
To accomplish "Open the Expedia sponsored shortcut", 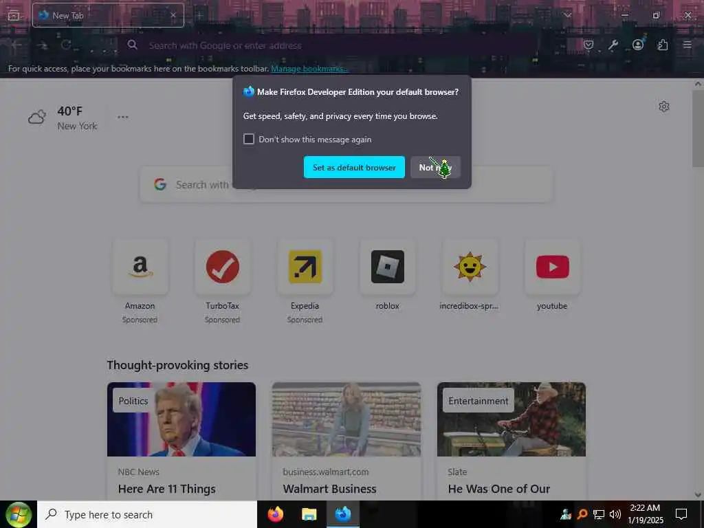I will 305,280.
